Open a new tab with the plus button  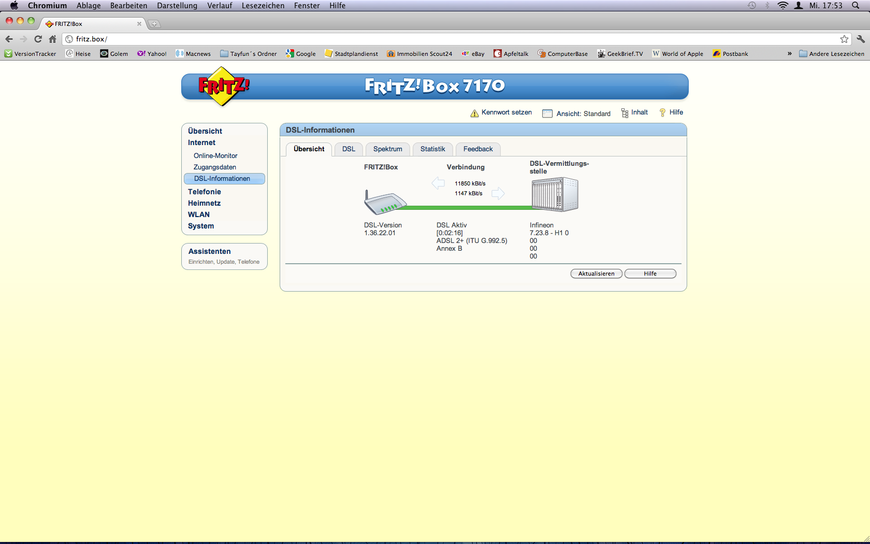(x=154, y=24)
